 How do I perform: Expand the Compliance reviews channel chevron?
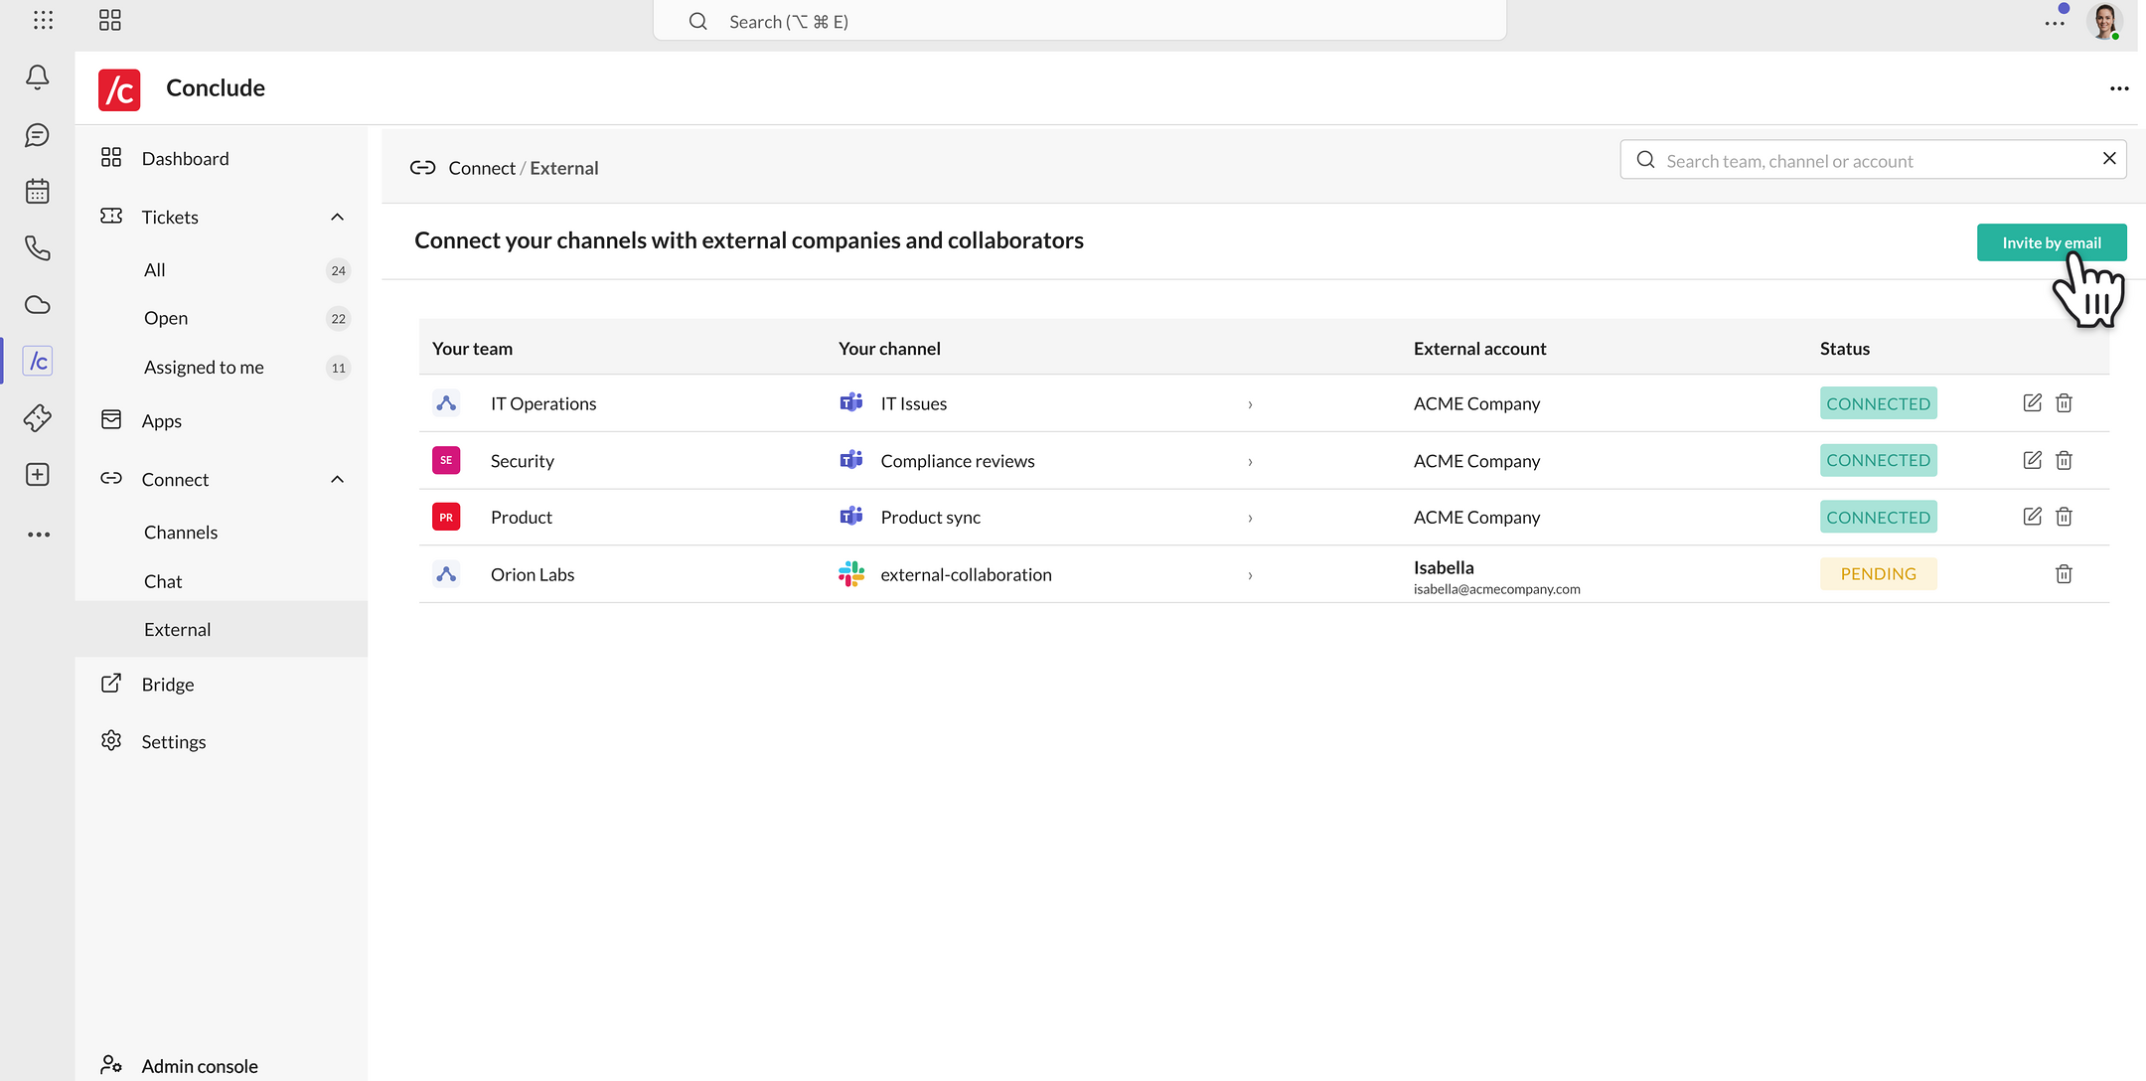click(x=1250, y=462)
